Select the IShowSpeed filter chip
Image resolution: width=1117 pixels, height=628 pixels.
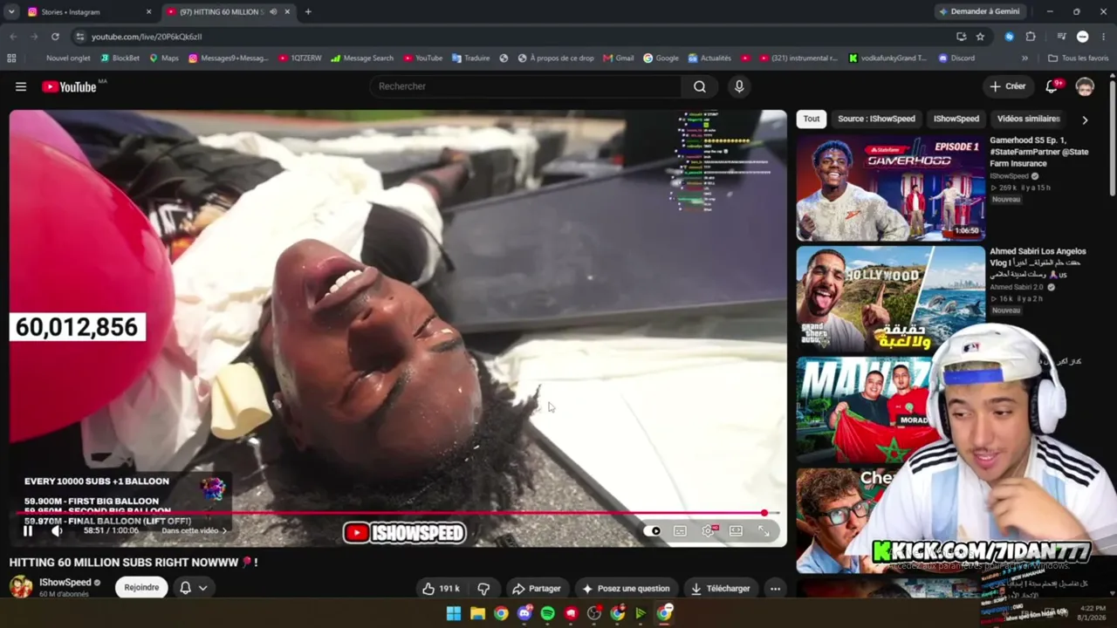956,119
